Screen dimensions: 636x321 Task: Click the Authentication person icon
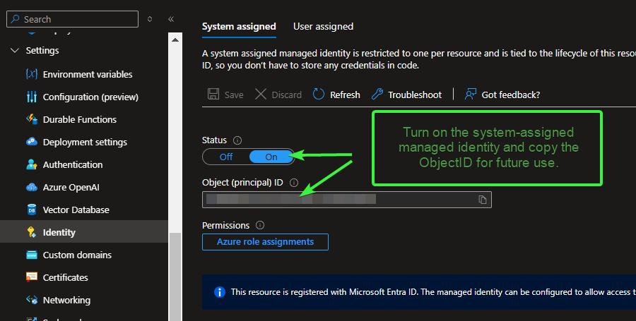[31, 164]
